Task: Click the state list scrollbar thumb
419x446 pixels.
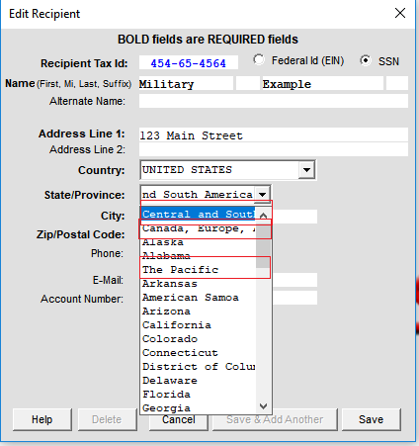Action: [x=263, y=244]
